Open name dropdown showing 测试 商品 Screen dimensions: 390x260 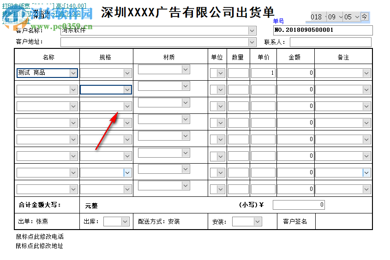73,73
